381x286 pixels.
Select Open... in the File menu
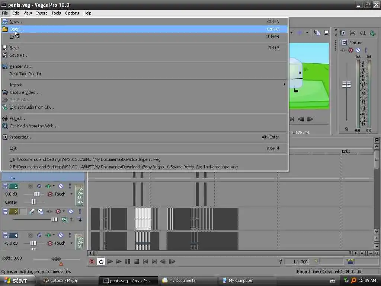pos(145,29)
